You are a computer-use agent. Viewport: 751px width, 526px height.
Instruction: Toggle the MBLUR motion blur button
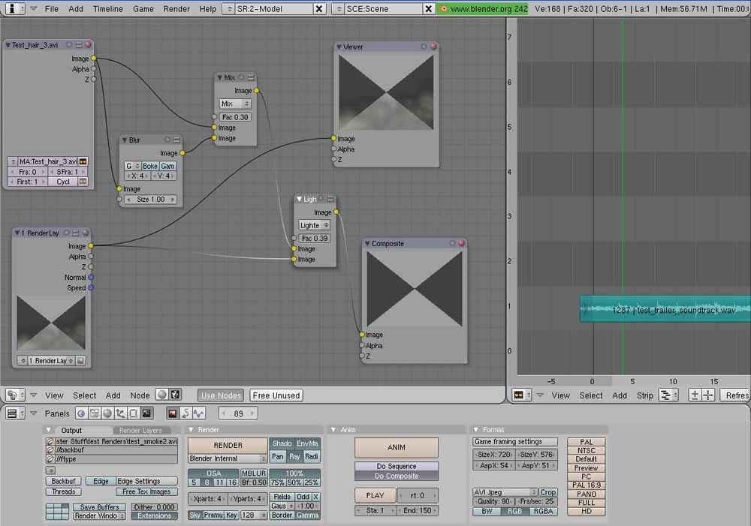point(253,473)
